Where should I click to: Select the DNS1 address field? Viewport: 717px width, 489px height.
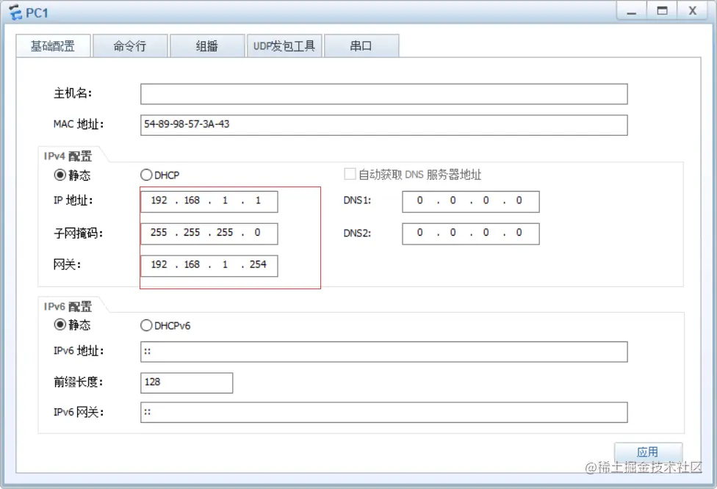470,200
